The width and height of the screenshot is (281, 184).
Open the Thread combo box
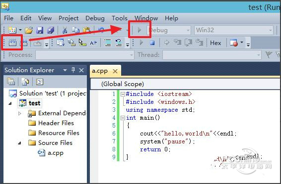point(211,55)
